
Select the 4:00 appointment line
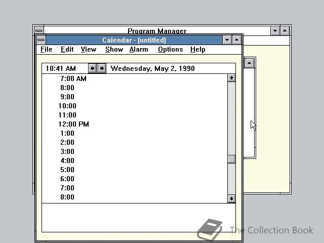135,160
